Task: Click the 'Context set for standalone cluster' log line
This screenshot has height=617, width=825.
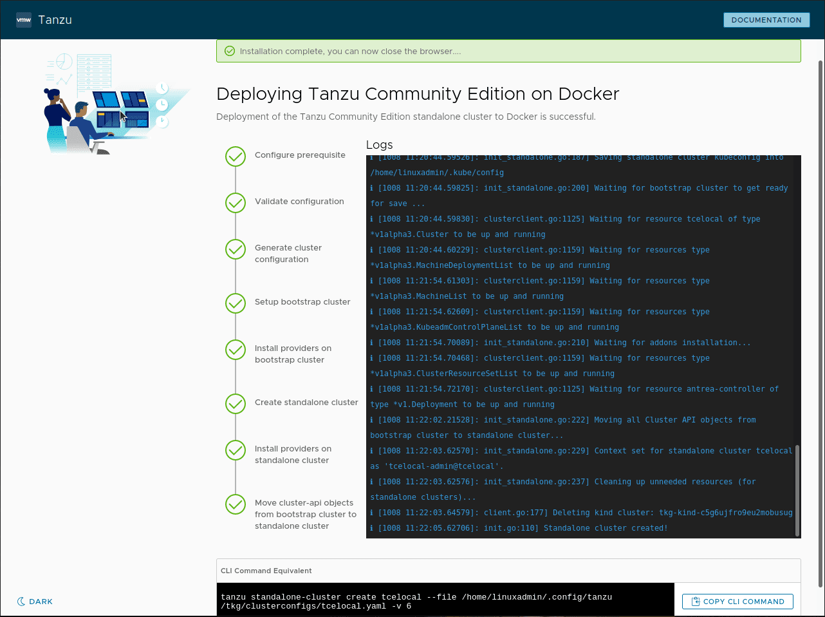Action: (x=582, y=459)
